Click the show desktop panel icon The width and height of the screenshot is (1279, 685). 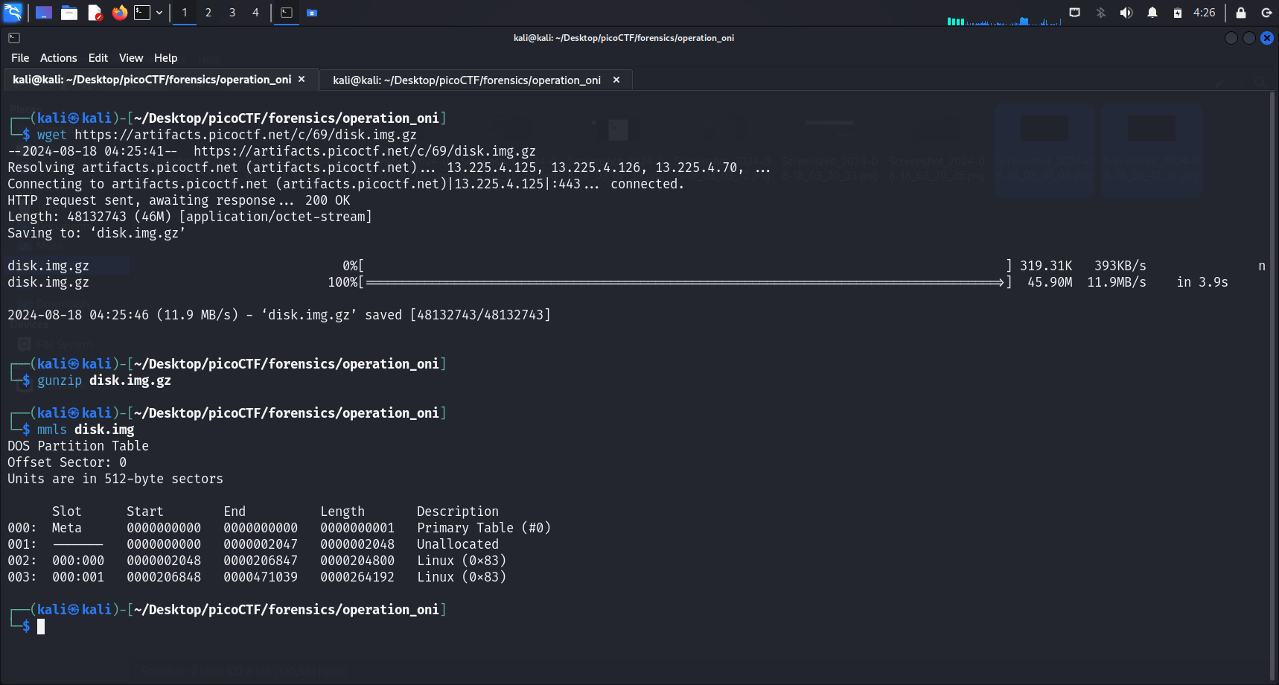tap(44, 13)
